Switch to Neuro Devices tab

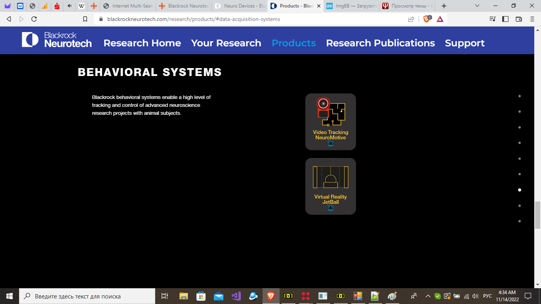click(x=240, y=6)
